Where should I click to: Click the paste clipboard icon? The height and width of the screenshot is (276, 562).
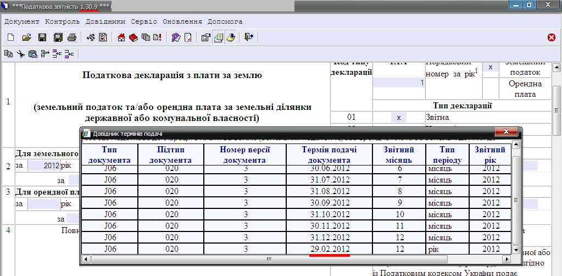(x=32, y=54)
